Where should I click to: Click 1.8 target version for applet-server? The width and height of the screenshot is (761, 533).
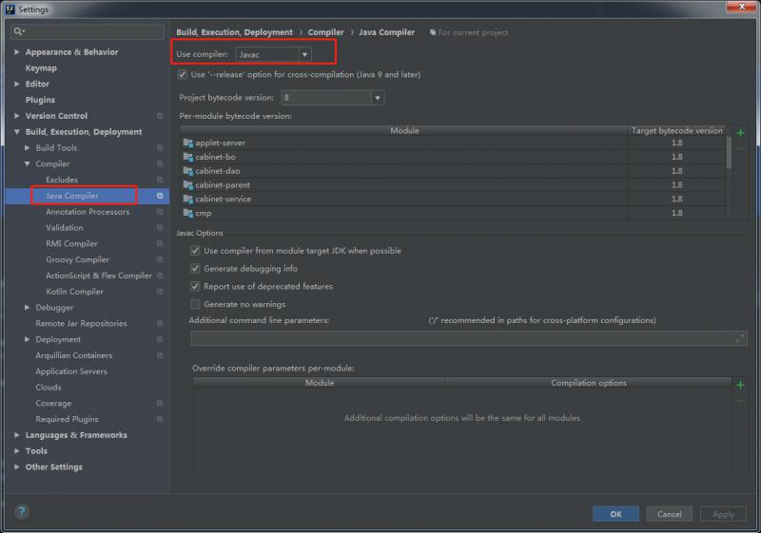click(x=676, y=143)
